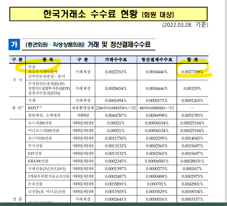Click the total '0.0014045%'
Image resolution: width=227 pixels, height=206 pixels.
point(192,138)
